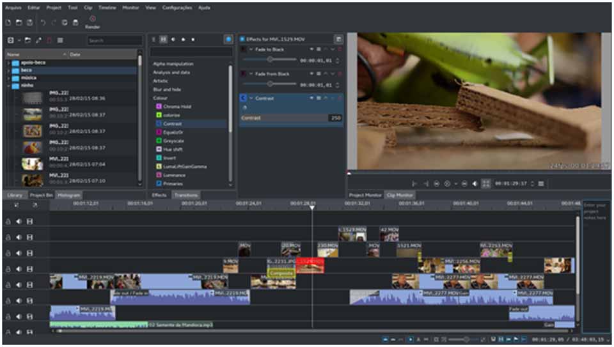Click the undo arrow in main toolbar
The image size is (614, 347).
click(x=43, y=22)
